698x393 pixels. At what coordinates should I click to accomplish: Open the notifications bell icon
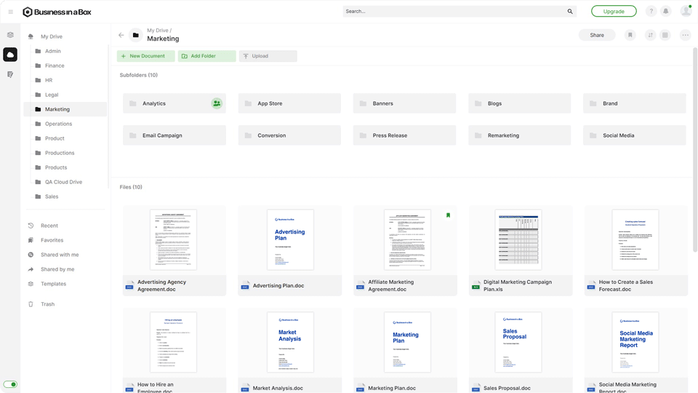(x=665, y=11)
